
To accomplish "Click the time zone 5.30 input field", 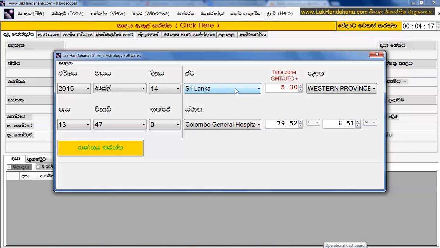I will coord(282,88).
